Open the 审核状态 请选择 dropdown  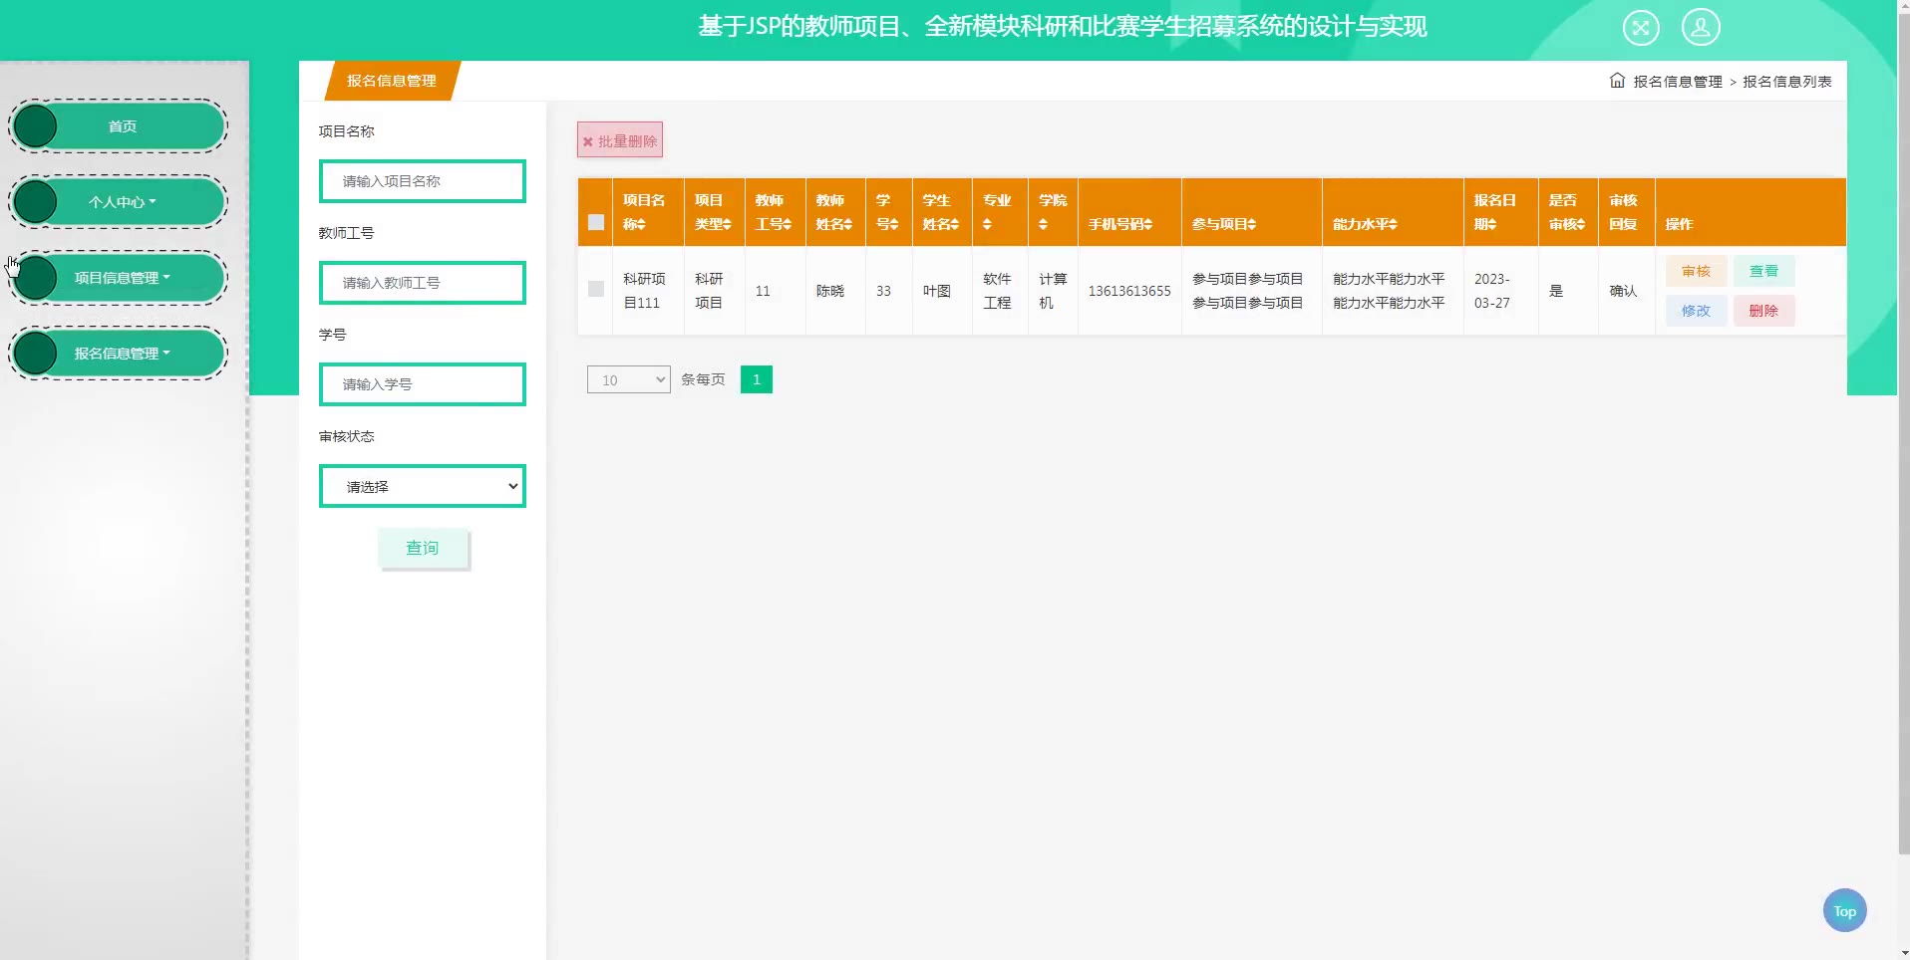point(423,487)
